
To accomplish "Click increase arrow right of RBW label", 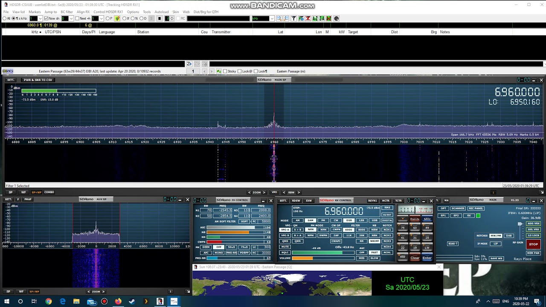I will 299,192.
